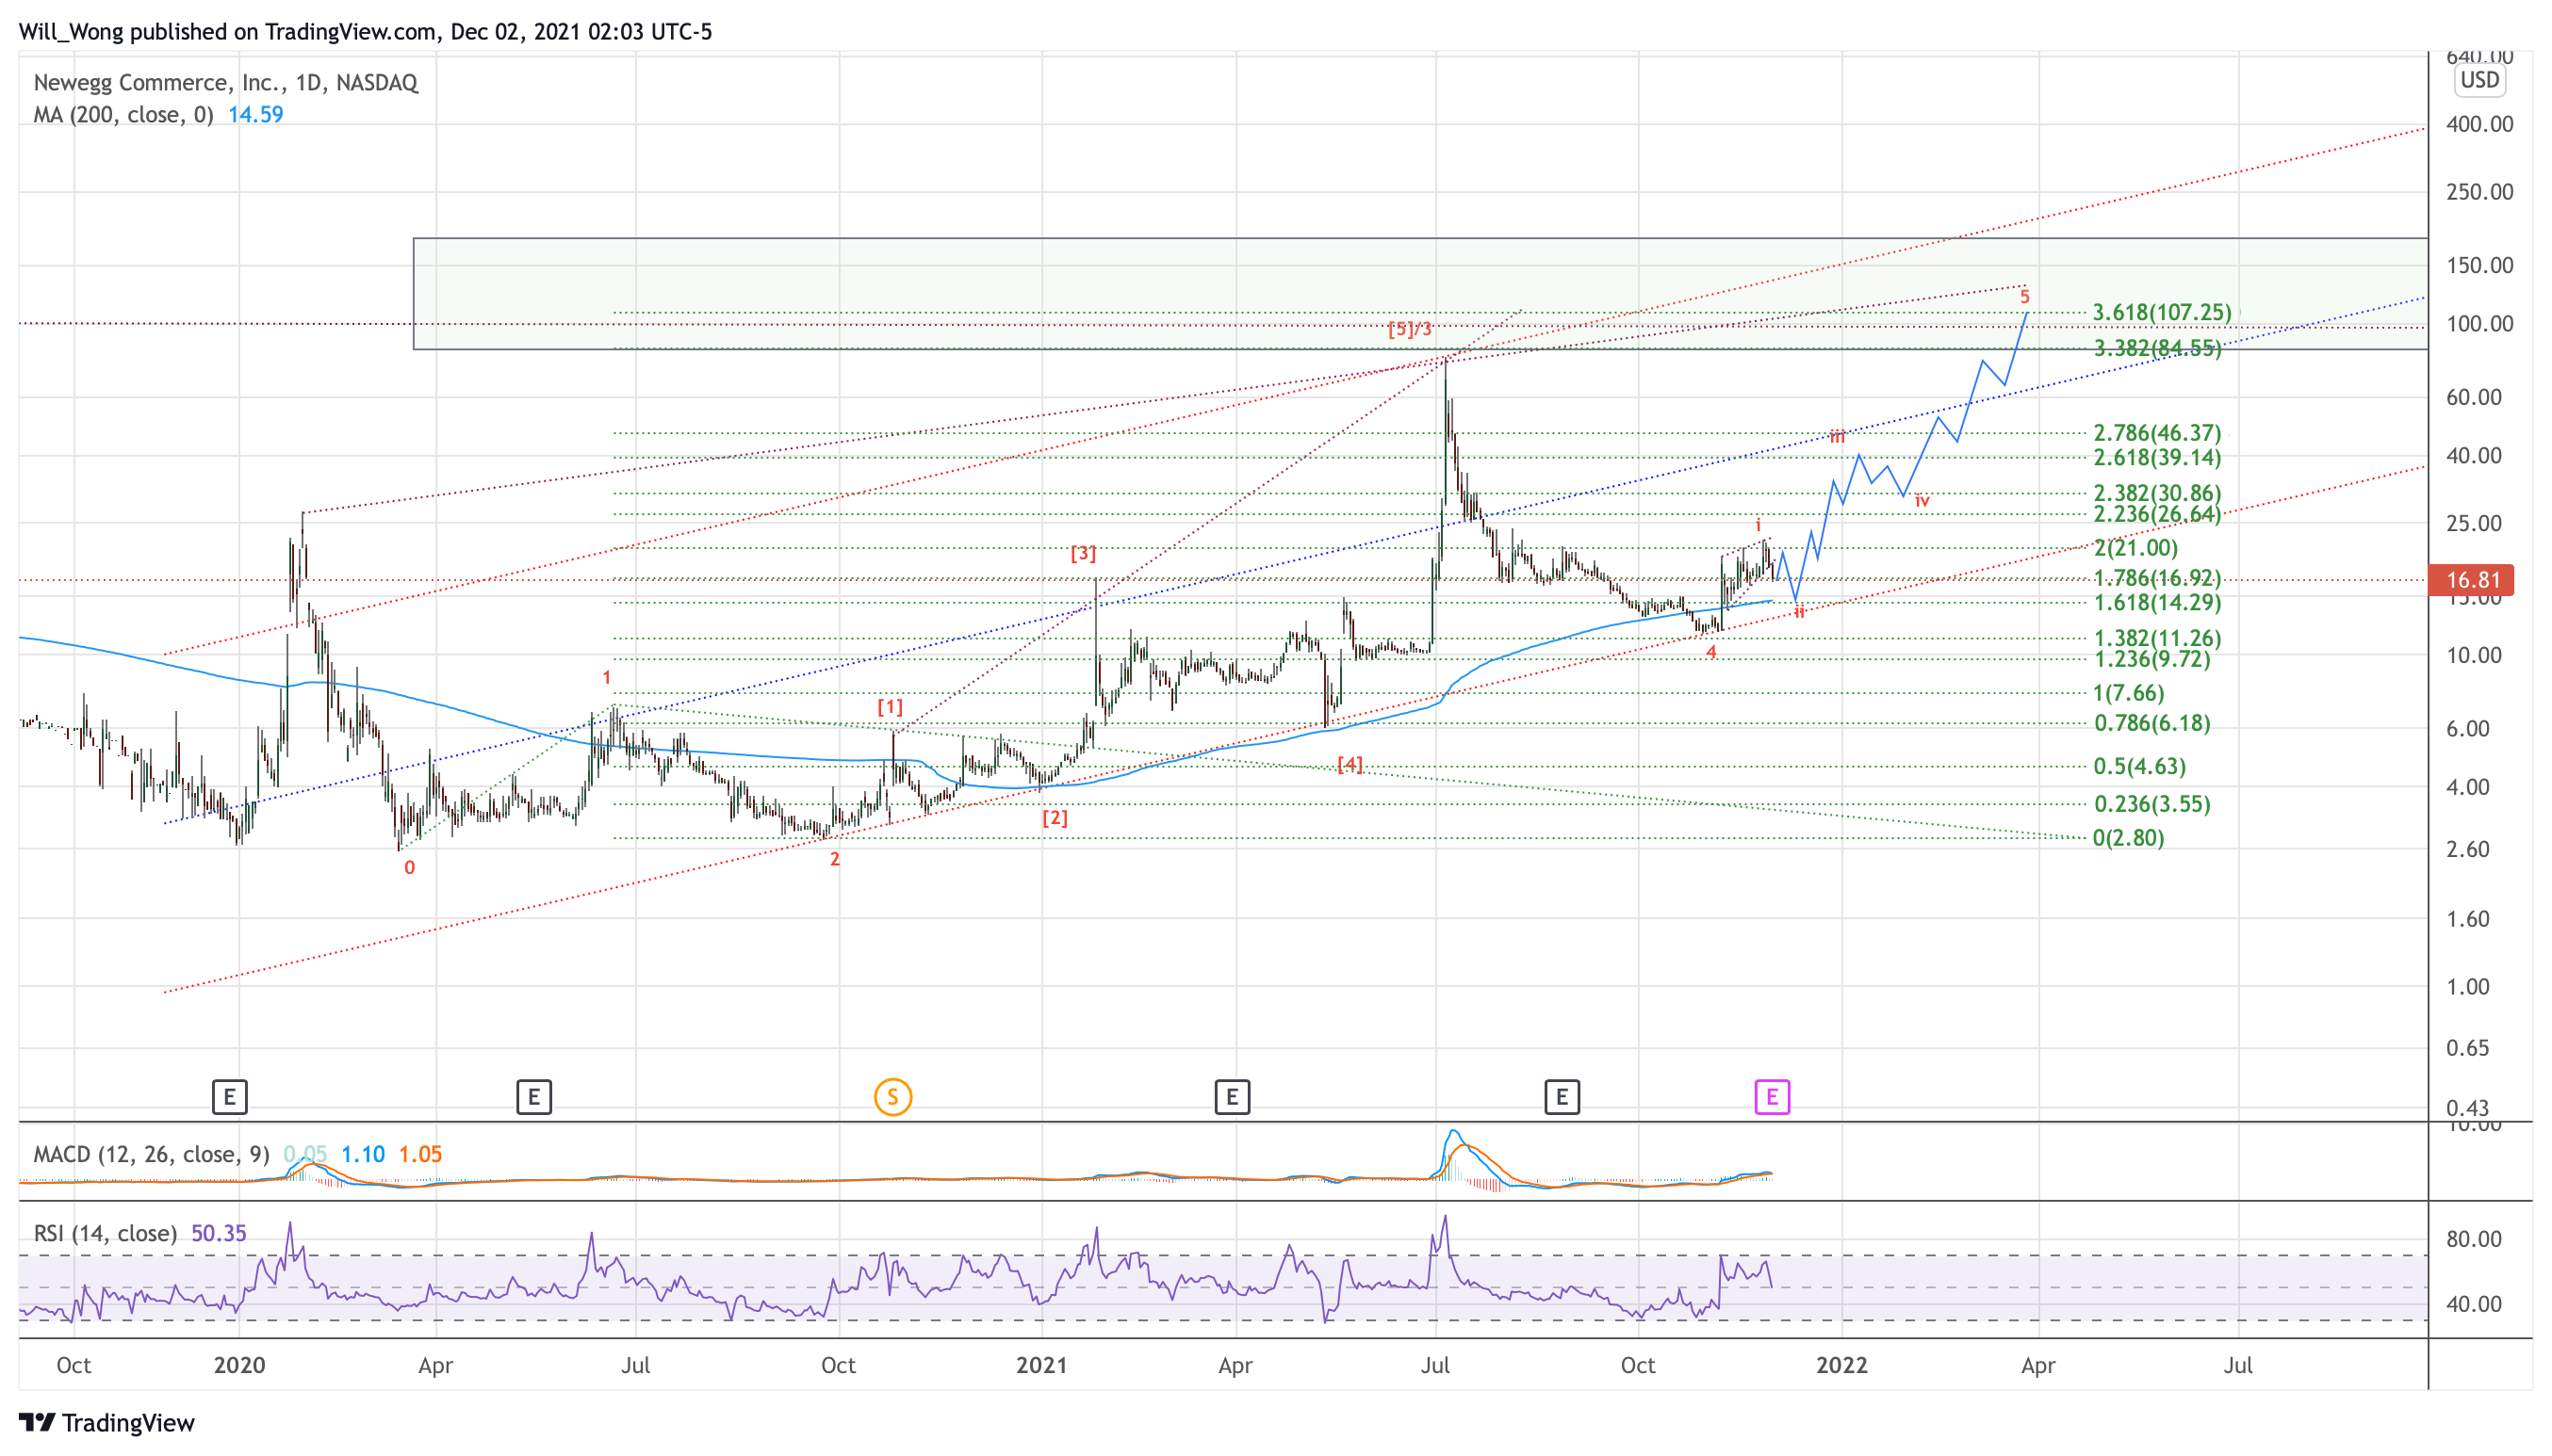
Task: Click the MACD signal value 1.05
Action: point(420,1154)
